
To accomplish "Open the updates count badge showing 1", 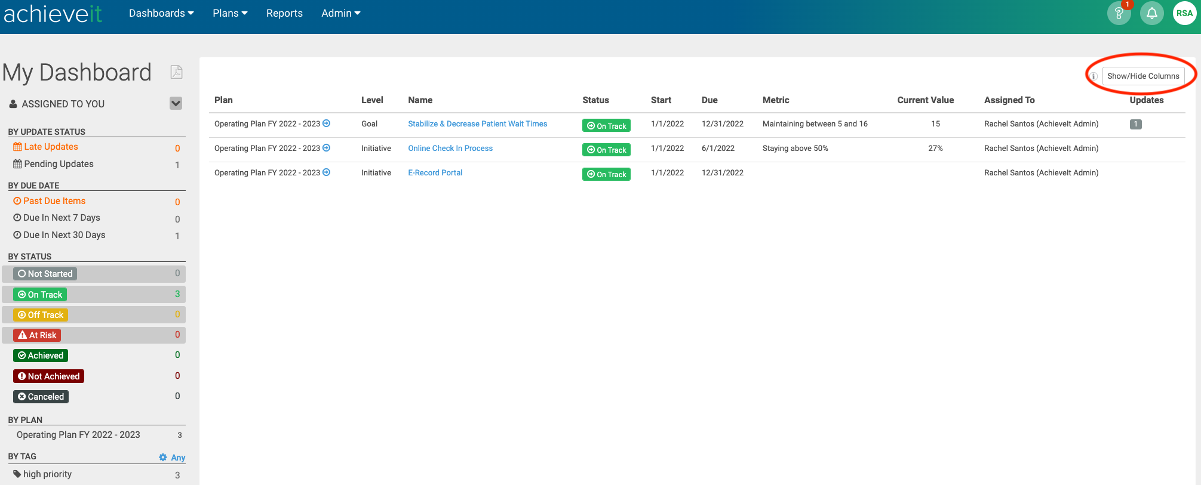I will [1135, 124].
